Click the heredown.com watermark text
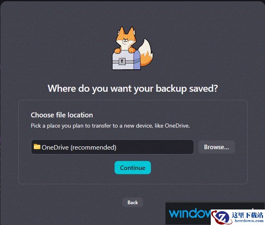 coord(249,221)
